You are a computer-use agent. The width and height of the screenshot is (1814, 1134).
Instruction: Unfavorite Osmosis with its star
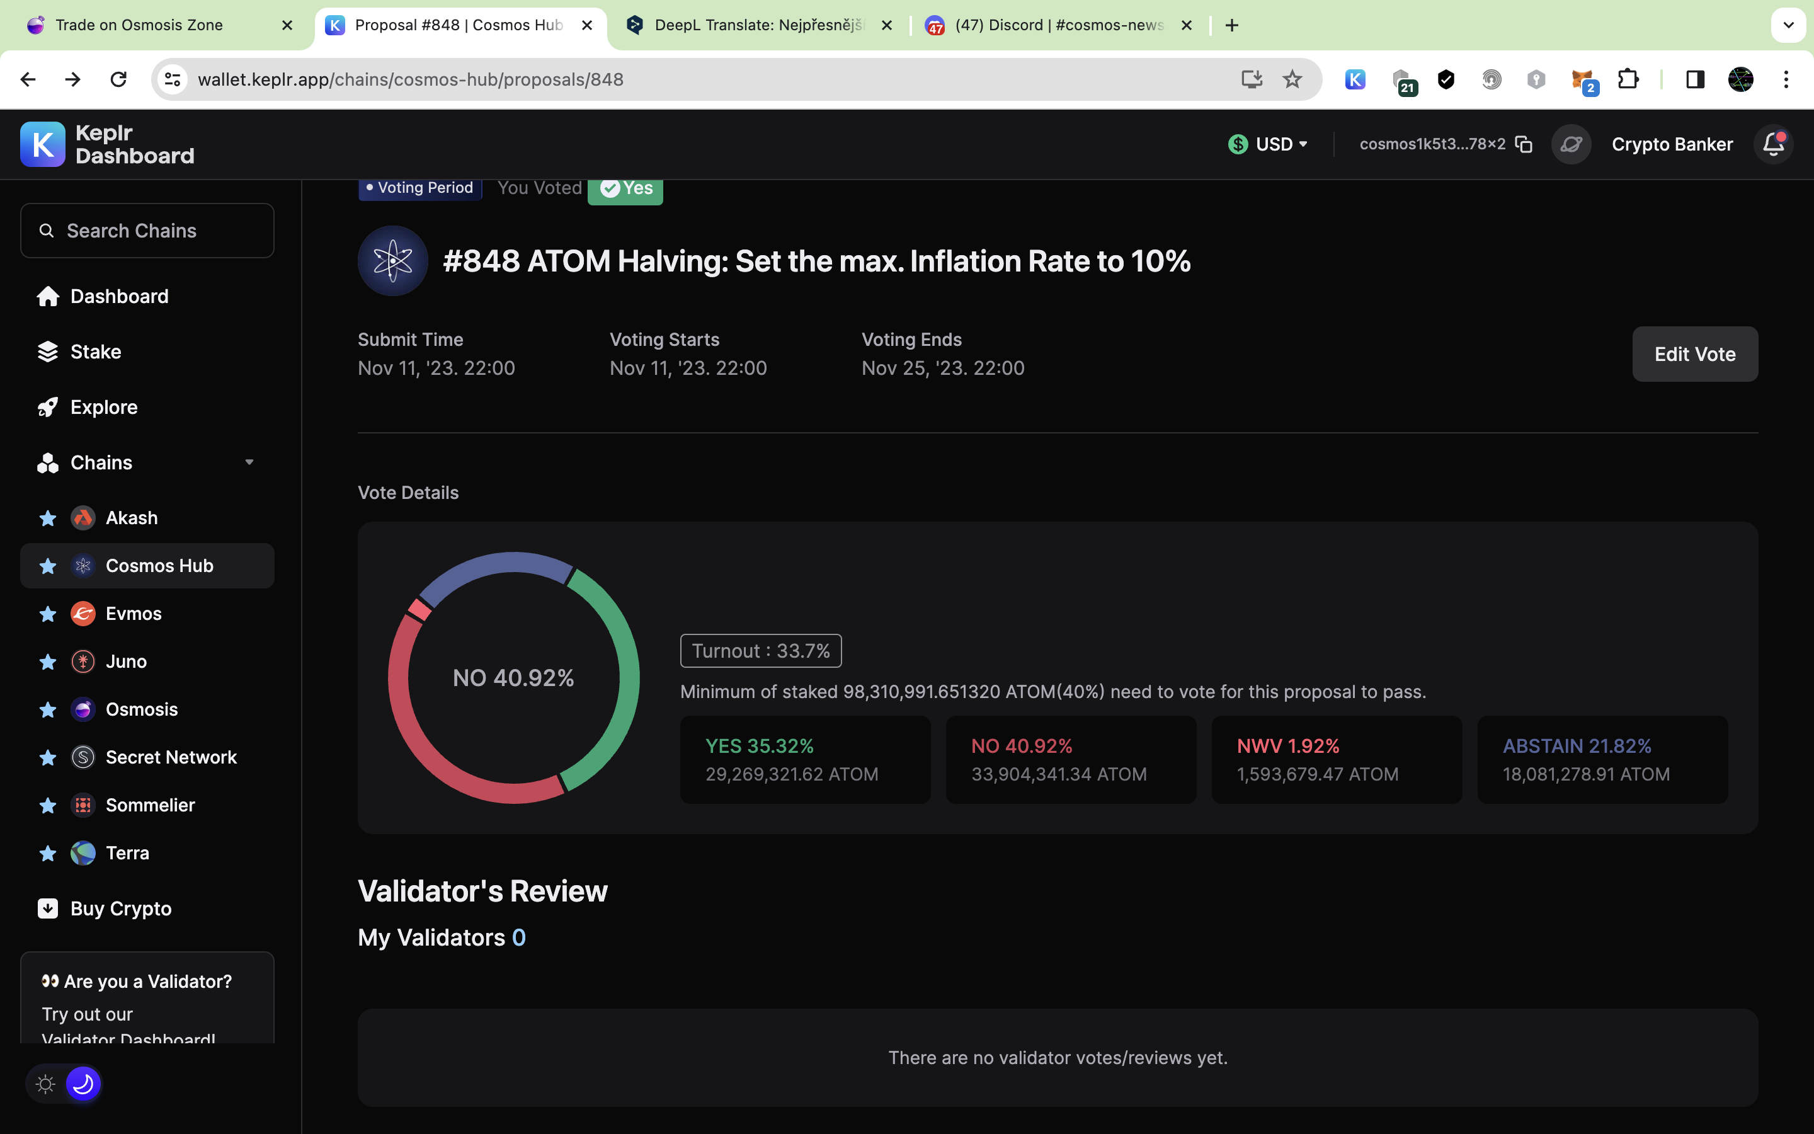coord(48,709)
